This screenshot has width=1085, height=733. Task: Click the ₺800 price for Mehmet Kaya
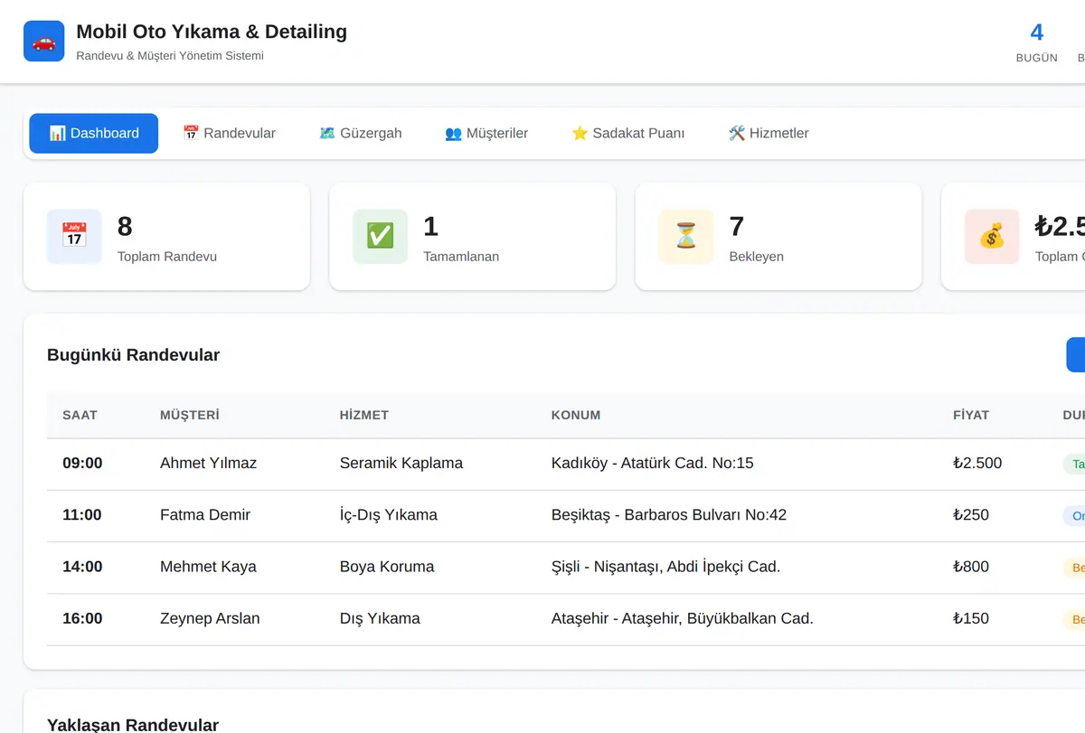pyautogui.click(x=971, y=567)
